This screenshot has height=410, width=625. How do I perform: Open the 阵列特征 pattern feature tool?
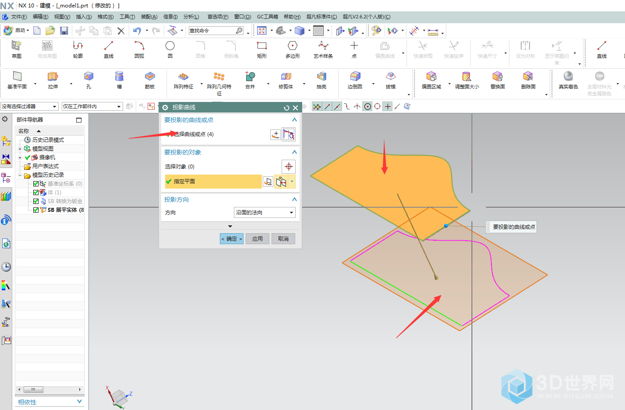[184, 80]
